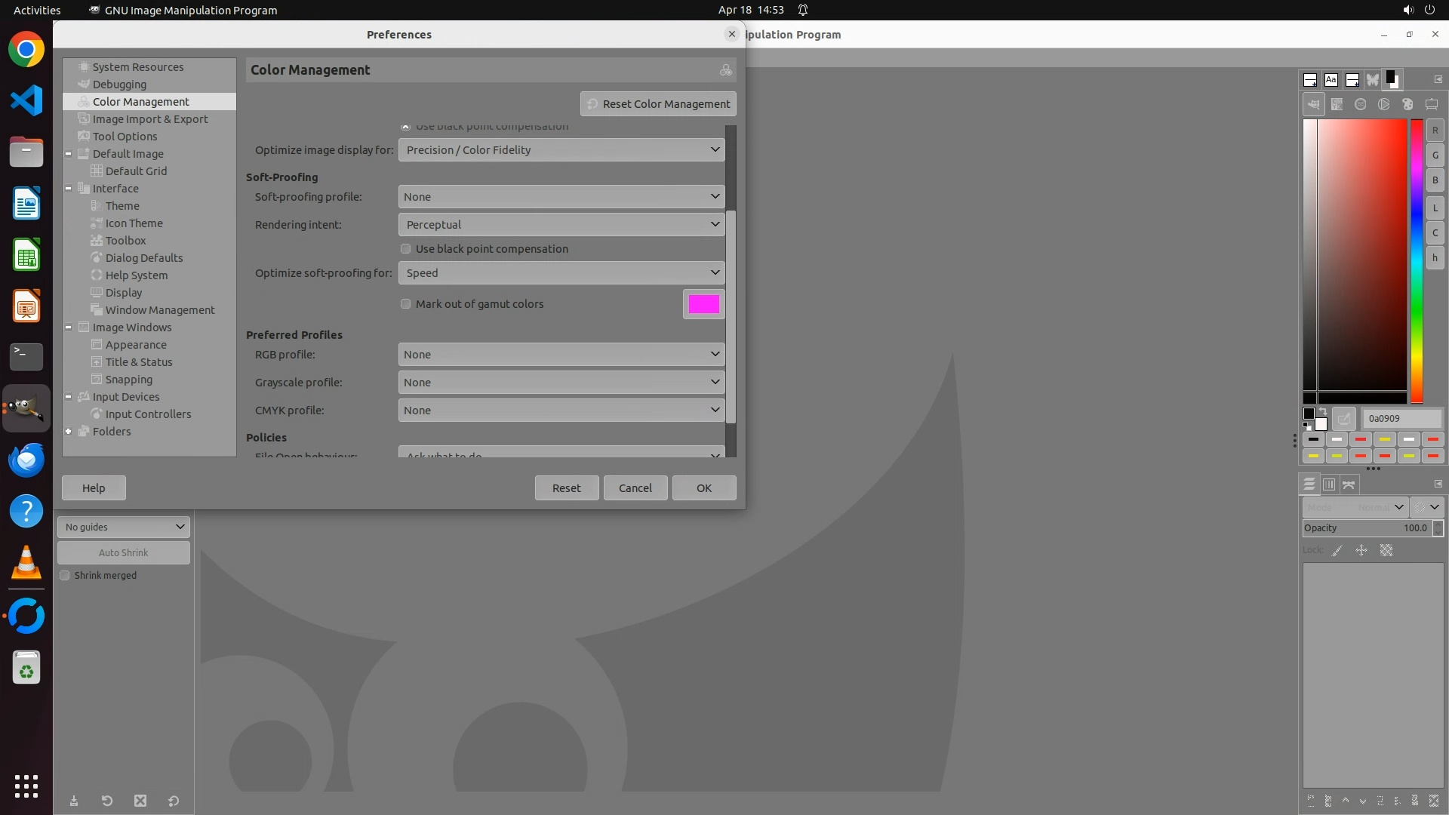Image resolution: width=1449 pixels, height=815 pixels.
Task: Enable Mark out of gamut colors
Action: click(x=406, y=304)
